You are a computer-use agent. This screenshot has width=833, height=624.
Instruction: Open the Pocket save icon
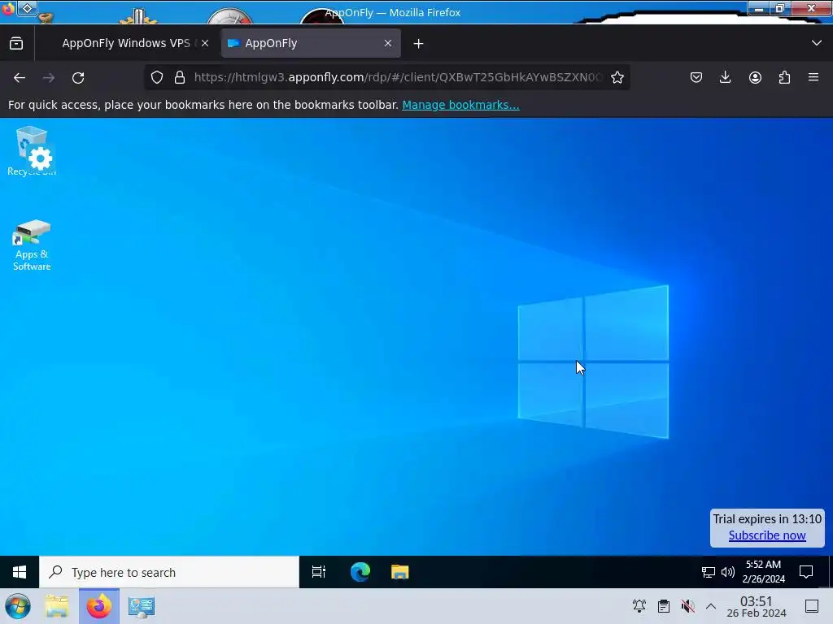[696, 77]
